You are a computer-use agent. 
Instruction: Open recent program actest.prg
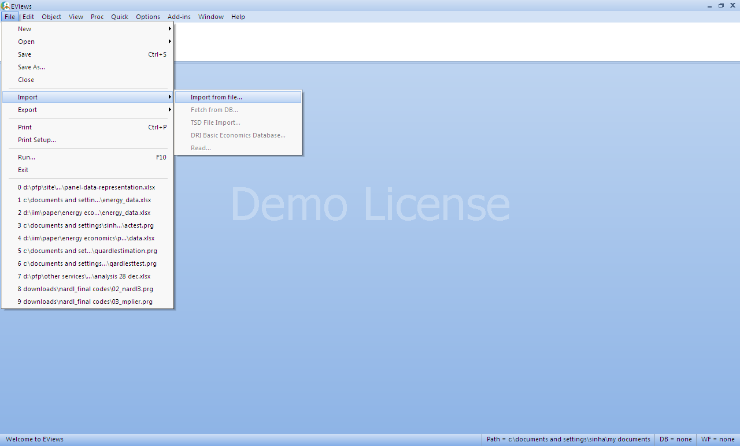pyautogui.click(x=88, y=225)
